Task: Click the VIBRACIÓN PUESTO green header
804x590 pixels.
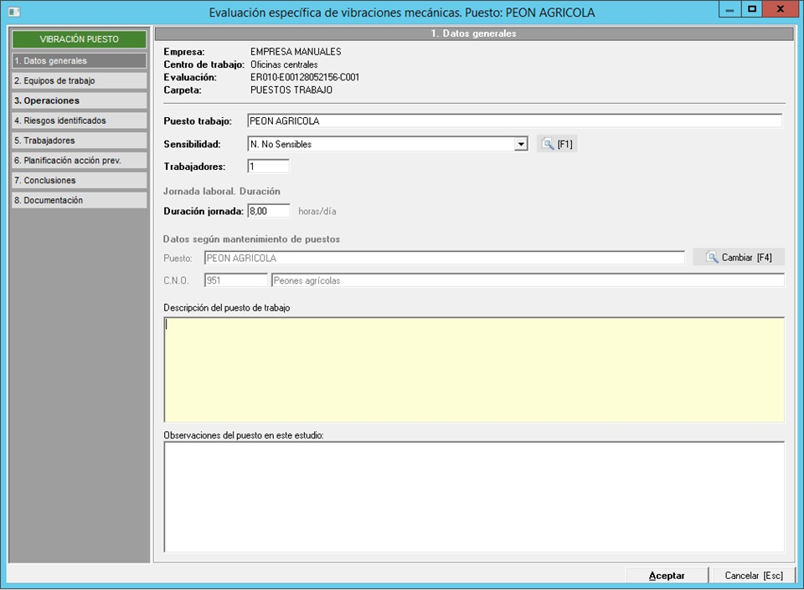Action: point(79,39)
